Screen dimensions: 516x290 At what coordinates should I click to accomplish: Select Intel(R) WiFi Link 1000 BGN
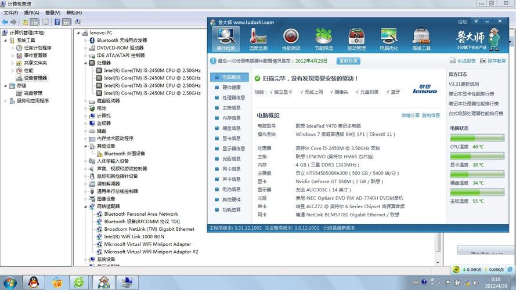click(x=134, y=237)
